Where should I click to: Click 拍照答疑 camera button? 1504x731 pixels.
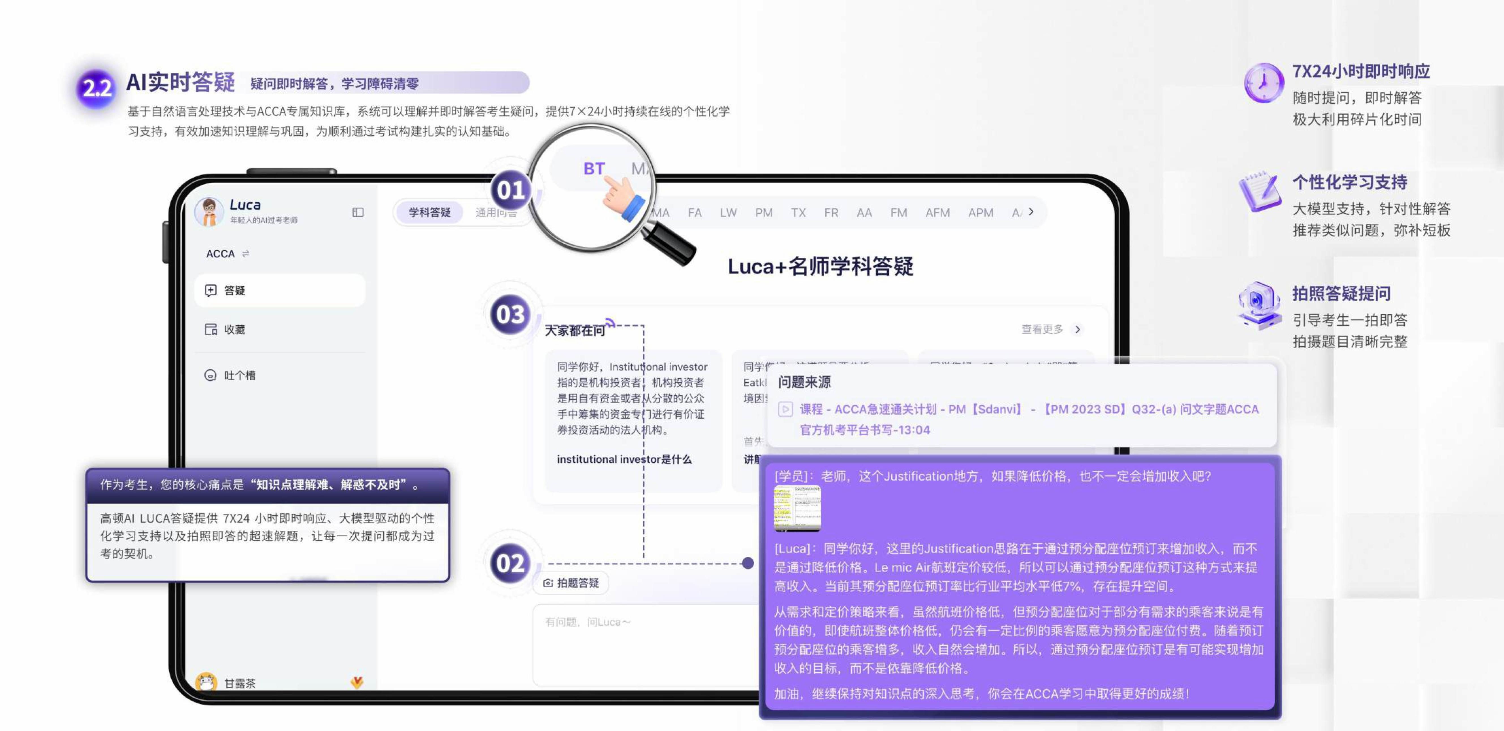570,583
